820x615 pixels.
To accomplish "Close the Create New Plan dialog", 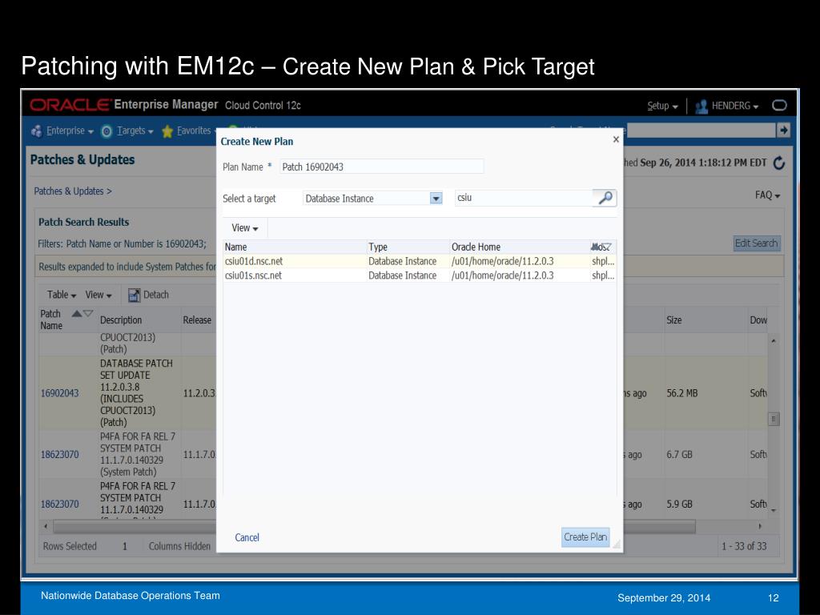I will pos(616,139).
